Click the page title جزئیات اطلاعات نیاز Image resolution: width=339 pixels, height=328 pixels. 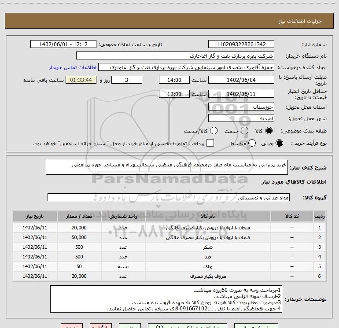(x=300, y=21)
